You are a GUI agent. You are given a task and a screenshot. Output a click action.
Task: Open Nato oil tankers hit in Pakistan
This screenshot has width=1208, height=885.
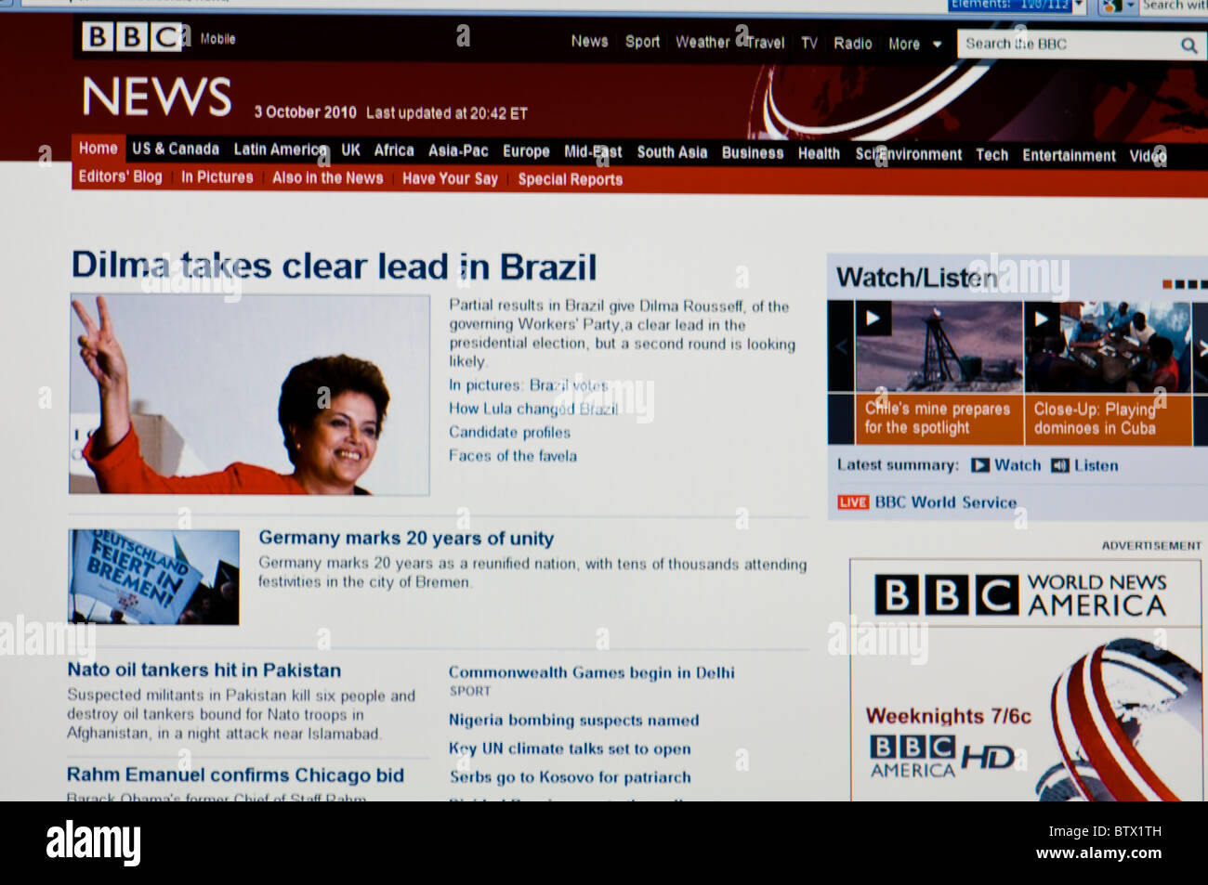coord(204,670)
